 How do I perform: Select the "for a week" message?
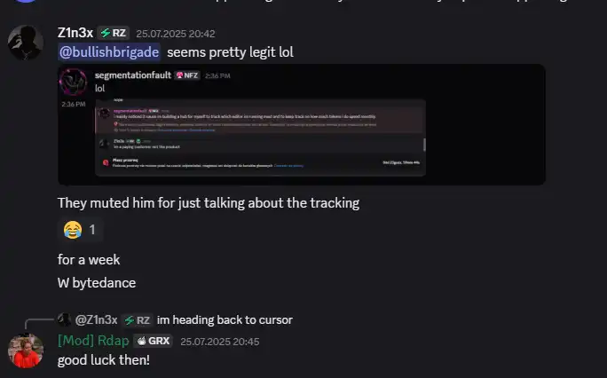coord(89,260)
